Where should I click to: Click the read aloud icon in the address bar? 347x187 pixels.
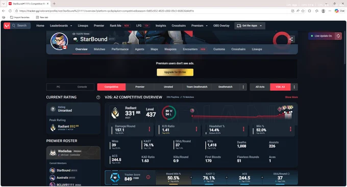click(x=298, y=11)
